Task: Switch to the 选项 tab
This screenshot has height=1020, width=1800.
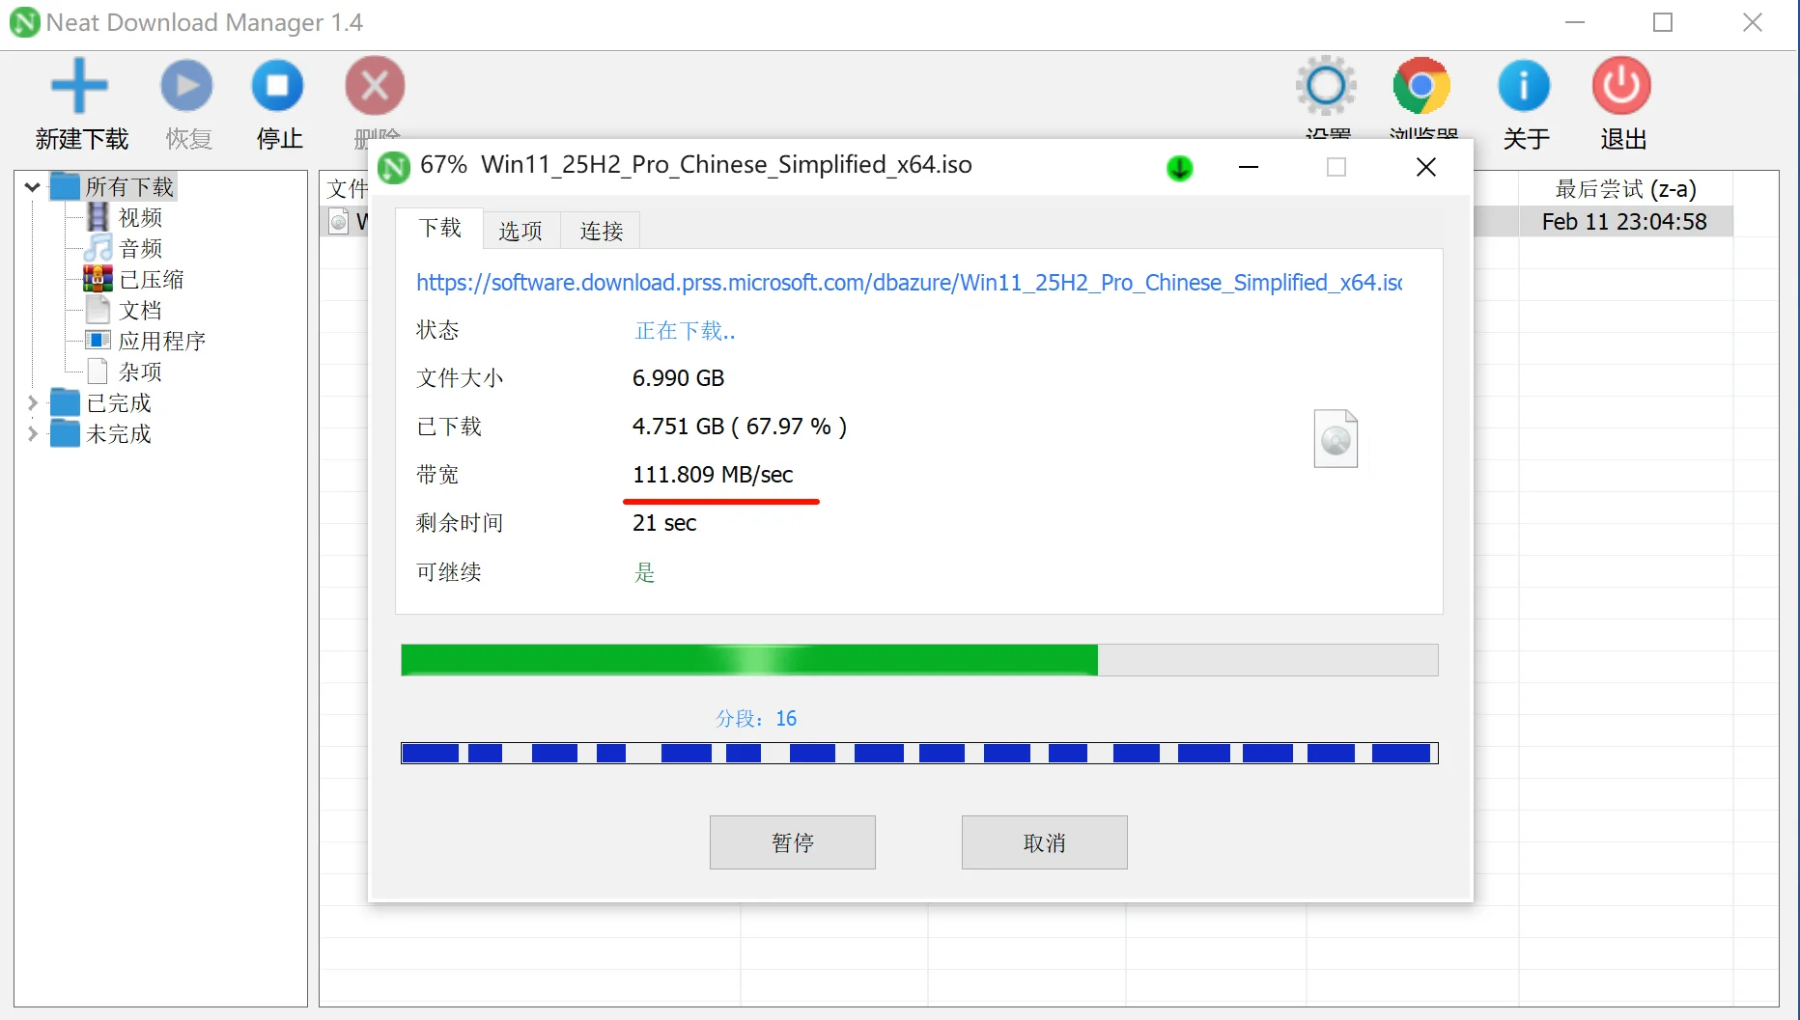Action: [x=520, y=231]
